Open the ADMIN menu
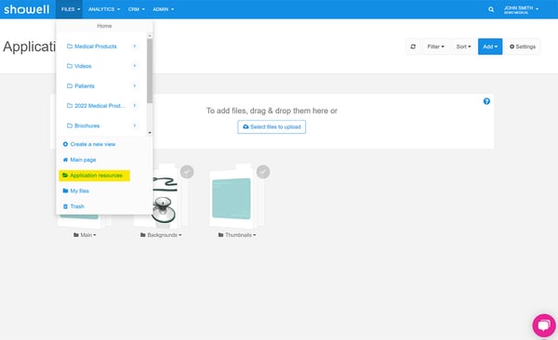 164,9
